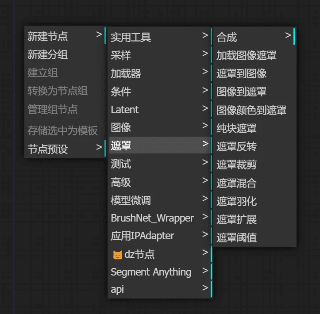Viewport: 320px width, 314px height.
Task: Add the 遮罩阈值 node
Action: click(255, 237)
